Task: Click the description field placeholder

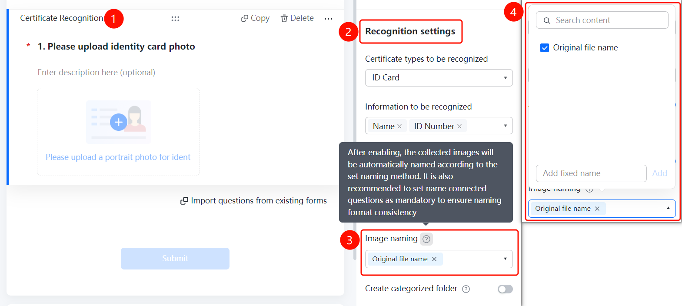Action: [x=96, y=73]
